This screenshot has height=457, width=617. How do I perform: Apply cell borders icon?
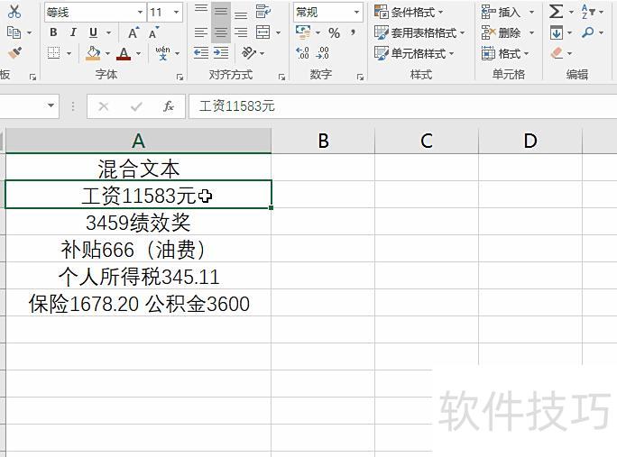(53, 52)
